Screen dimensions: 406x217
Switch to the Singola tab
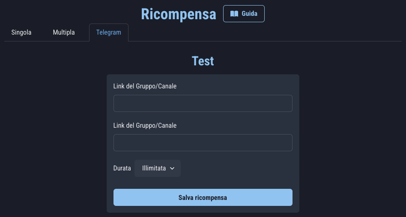point(21,32)
